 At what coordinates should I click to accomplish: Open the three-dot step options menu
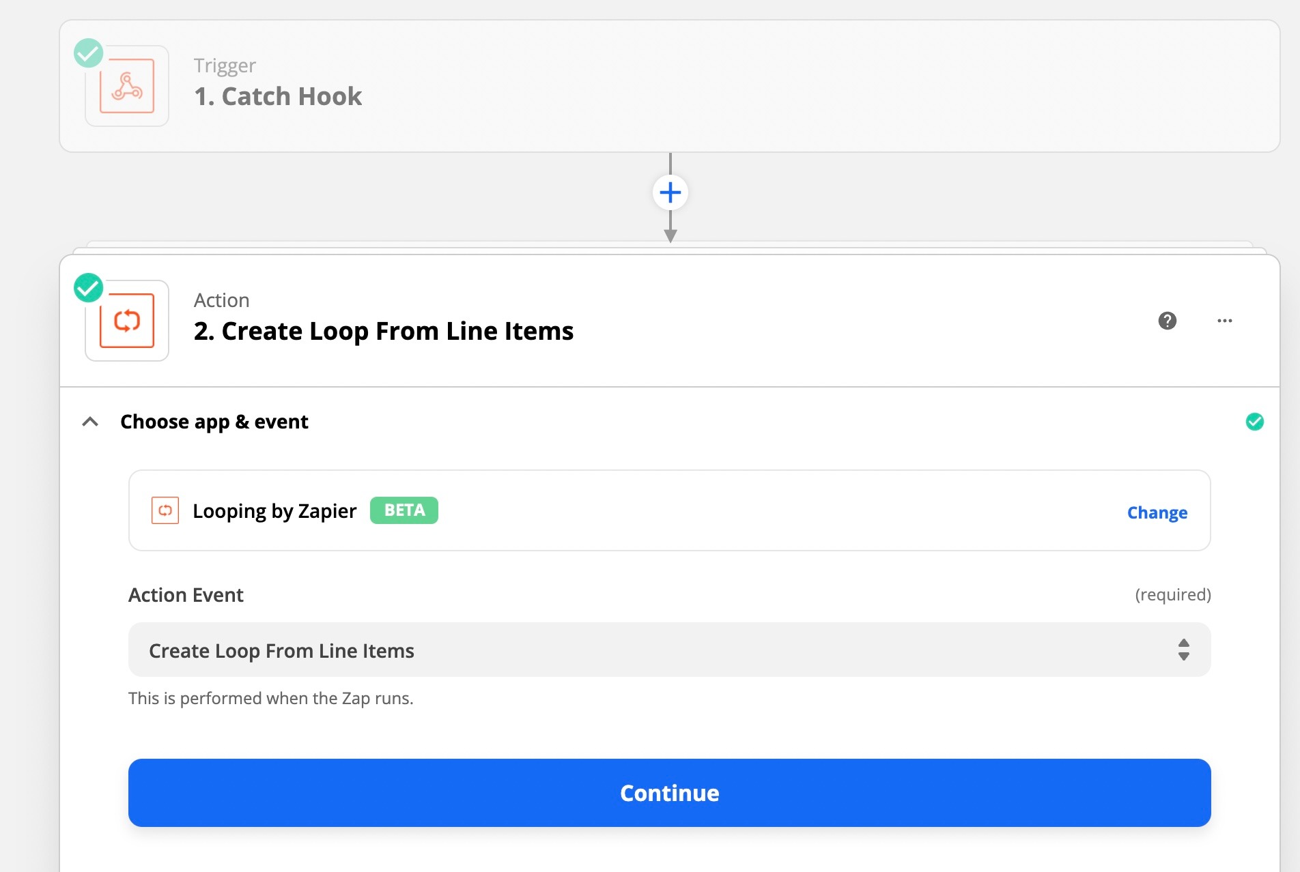[x=1225, y=321]
